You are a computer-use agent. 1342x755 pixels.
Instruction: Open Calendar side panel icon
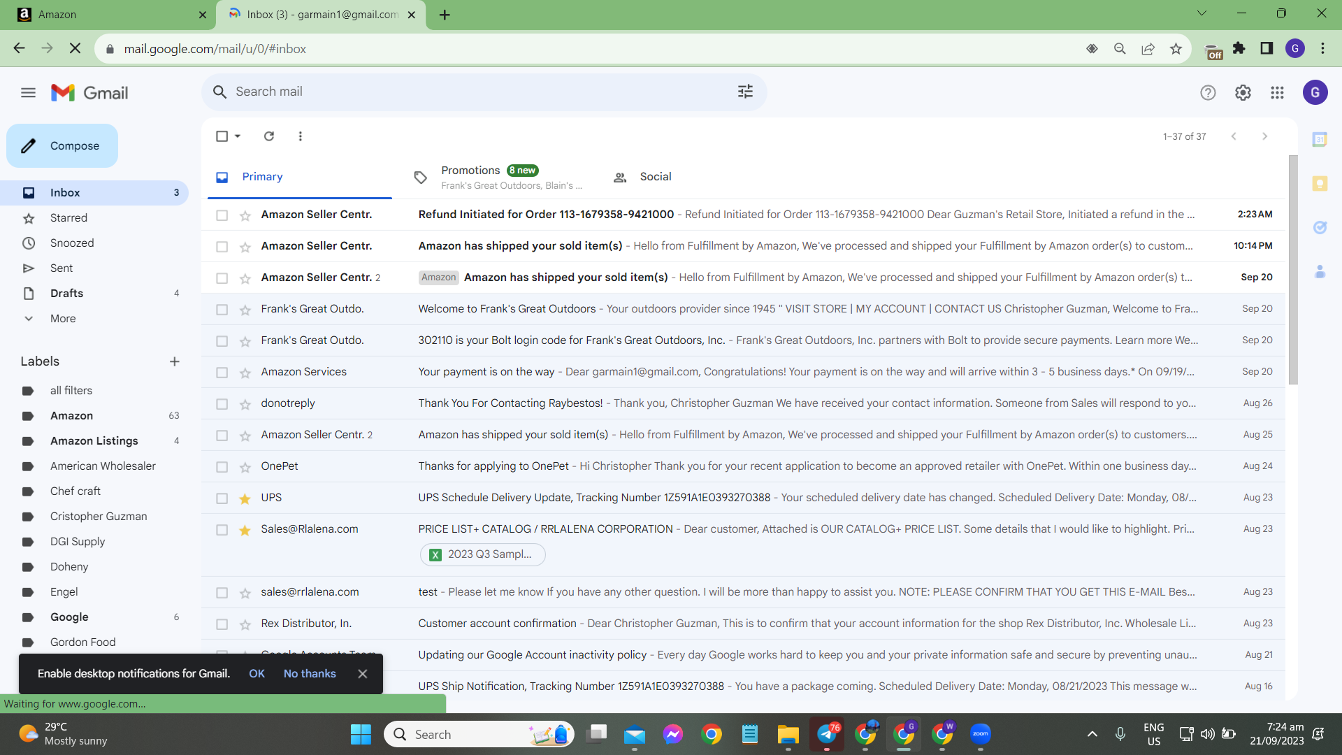point(1320,139)
